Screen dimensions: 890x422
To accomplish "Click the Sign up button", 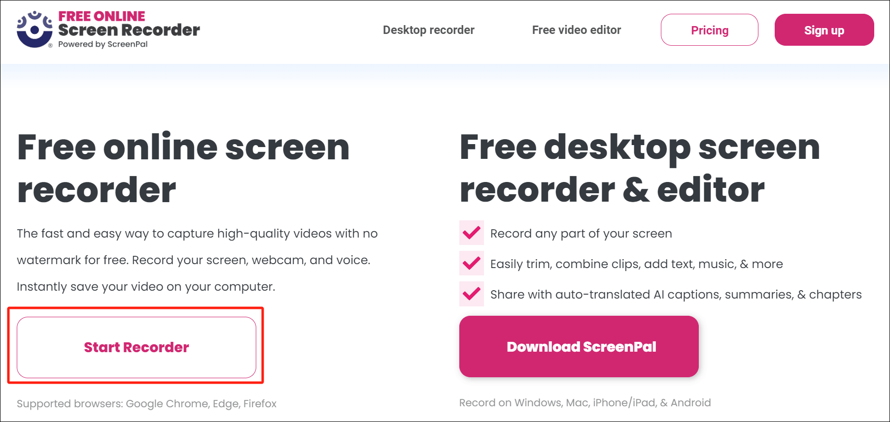I will tap(824, 30).
